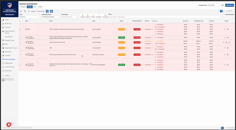Screen dimensions: 236x130
Task: Open Calendar from the sidebar
Action: pos(3,55)
